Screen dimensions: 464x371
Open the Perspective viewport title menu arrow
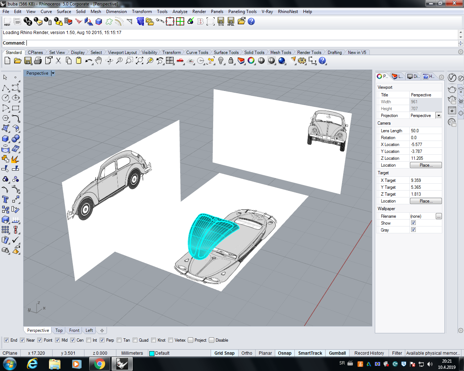click(x=53, y=73)
